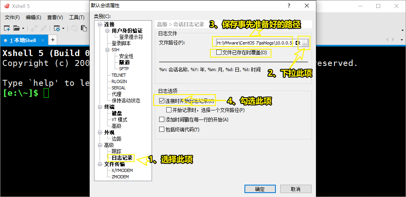The height and width of the screenshot is (197, 406).
Task: Collapse the 连接 tree node
Action: coord(100,25)
